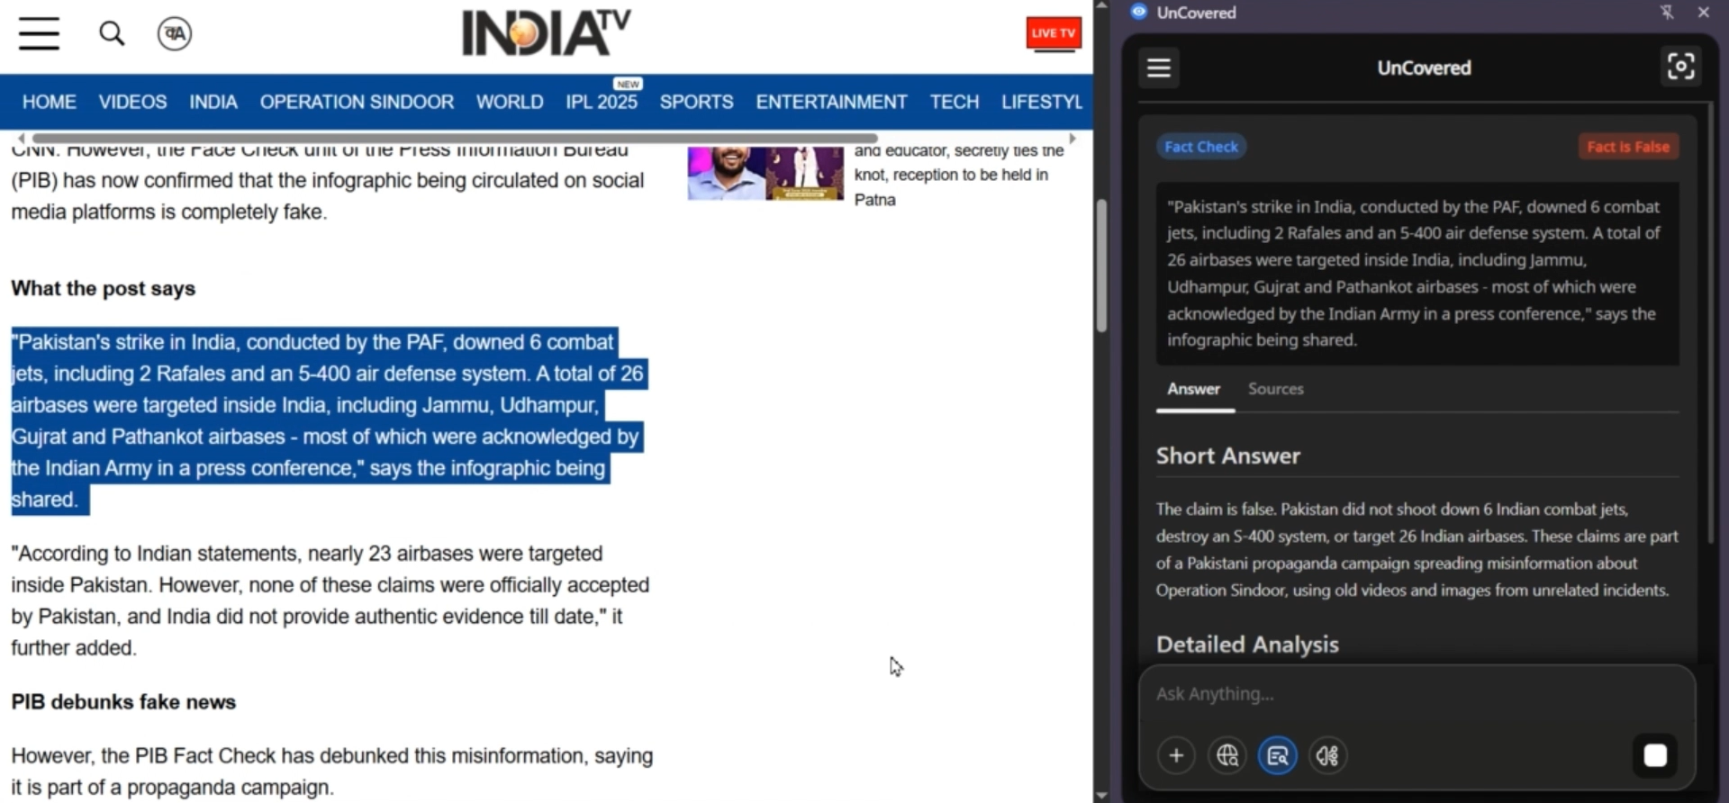Open the language selector icon in header
The image size is (1729, 803).
tap(174, 34)
